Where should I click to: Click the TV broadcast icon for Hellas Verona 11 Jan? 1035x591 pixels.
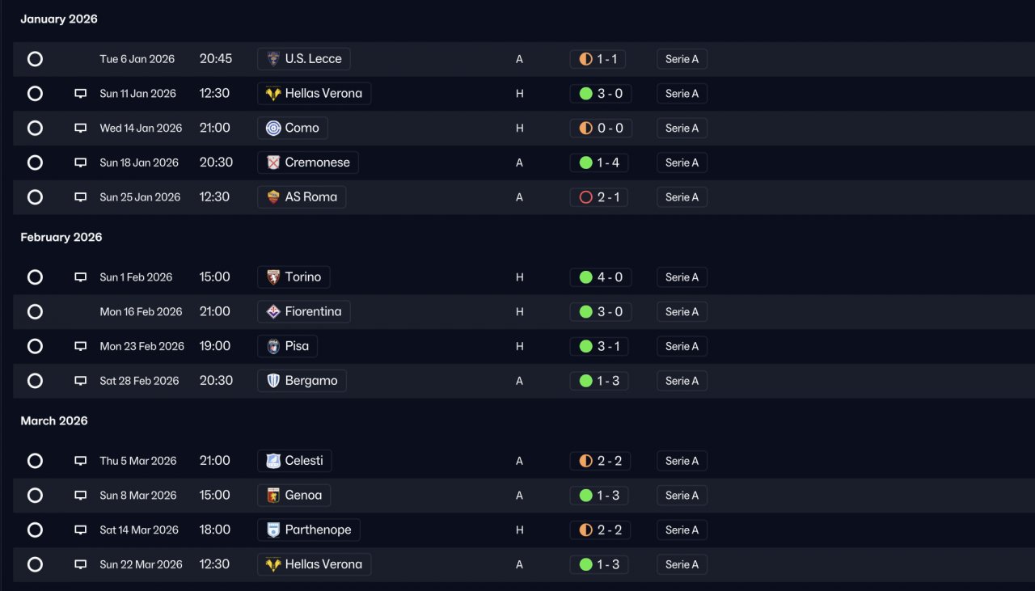[x=80, y=94]
